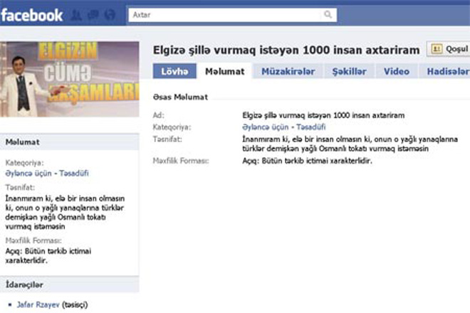
Task: Click the (təsisçi) founder label
Action: 75,304
